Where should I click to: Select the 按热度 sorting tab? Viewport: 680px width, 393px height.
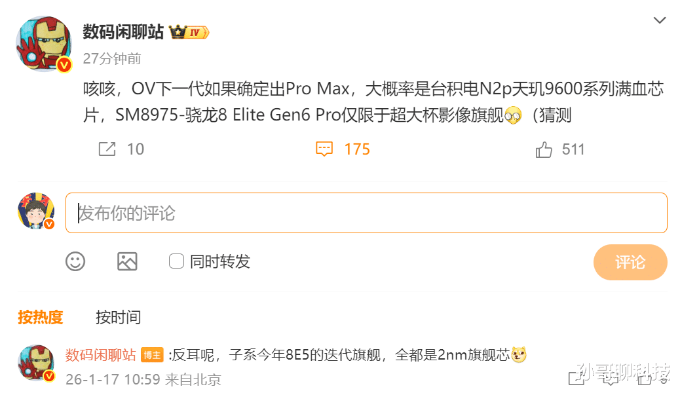tap(41, 317)
